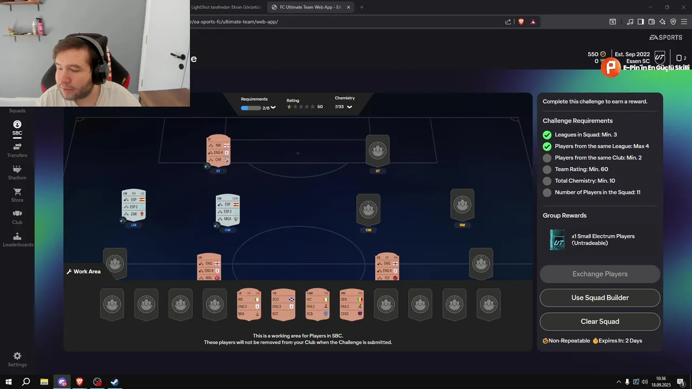Select the SCO ROT card in Work Area
Image resolution: width=692 pixels, height=389 pixels.
[283, 305]
